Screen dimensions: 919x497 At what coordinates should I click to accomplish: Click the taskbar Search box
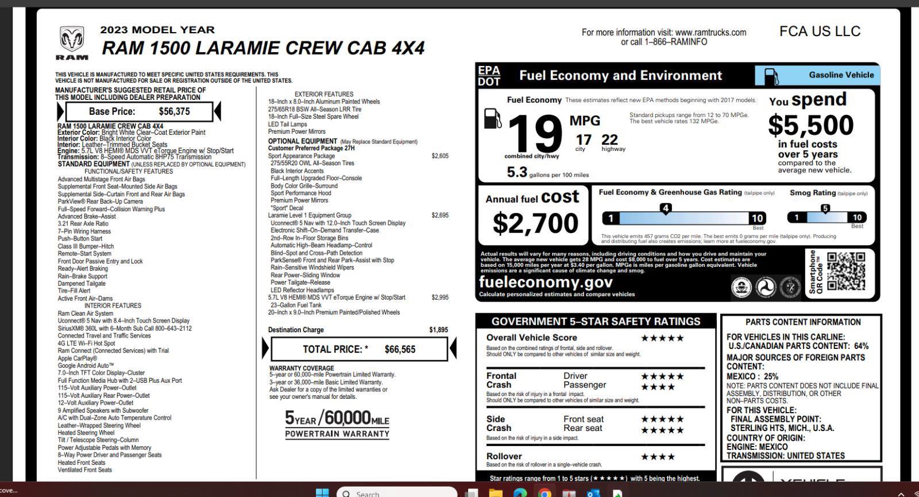397,493
